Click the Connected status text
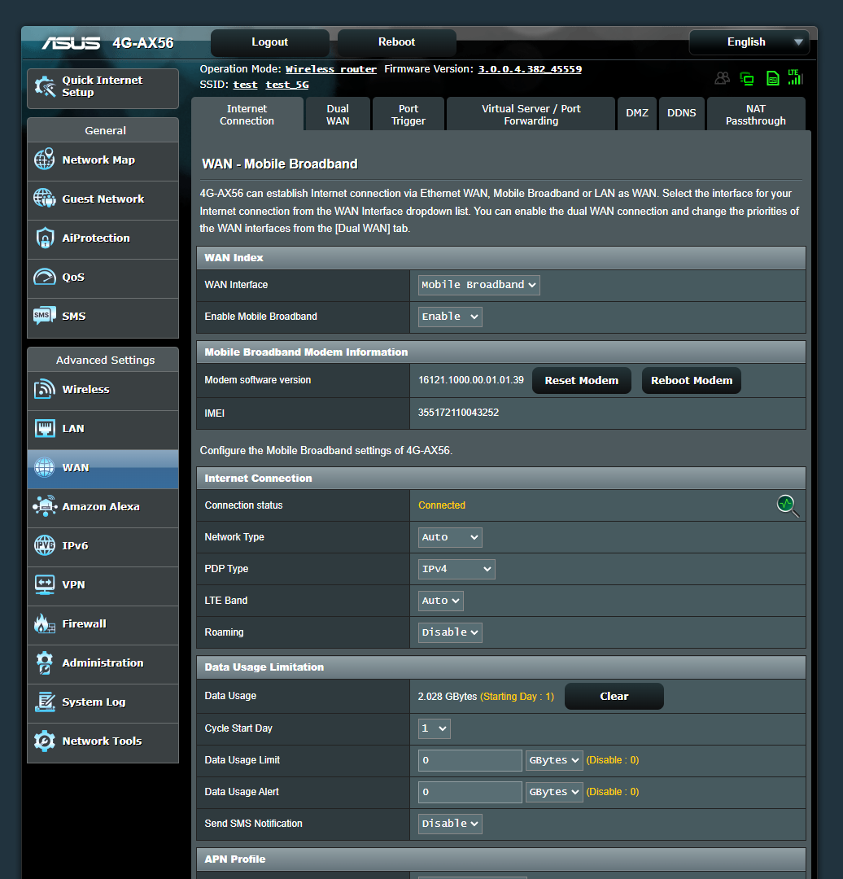843x879 pixels. click(442, 505)
